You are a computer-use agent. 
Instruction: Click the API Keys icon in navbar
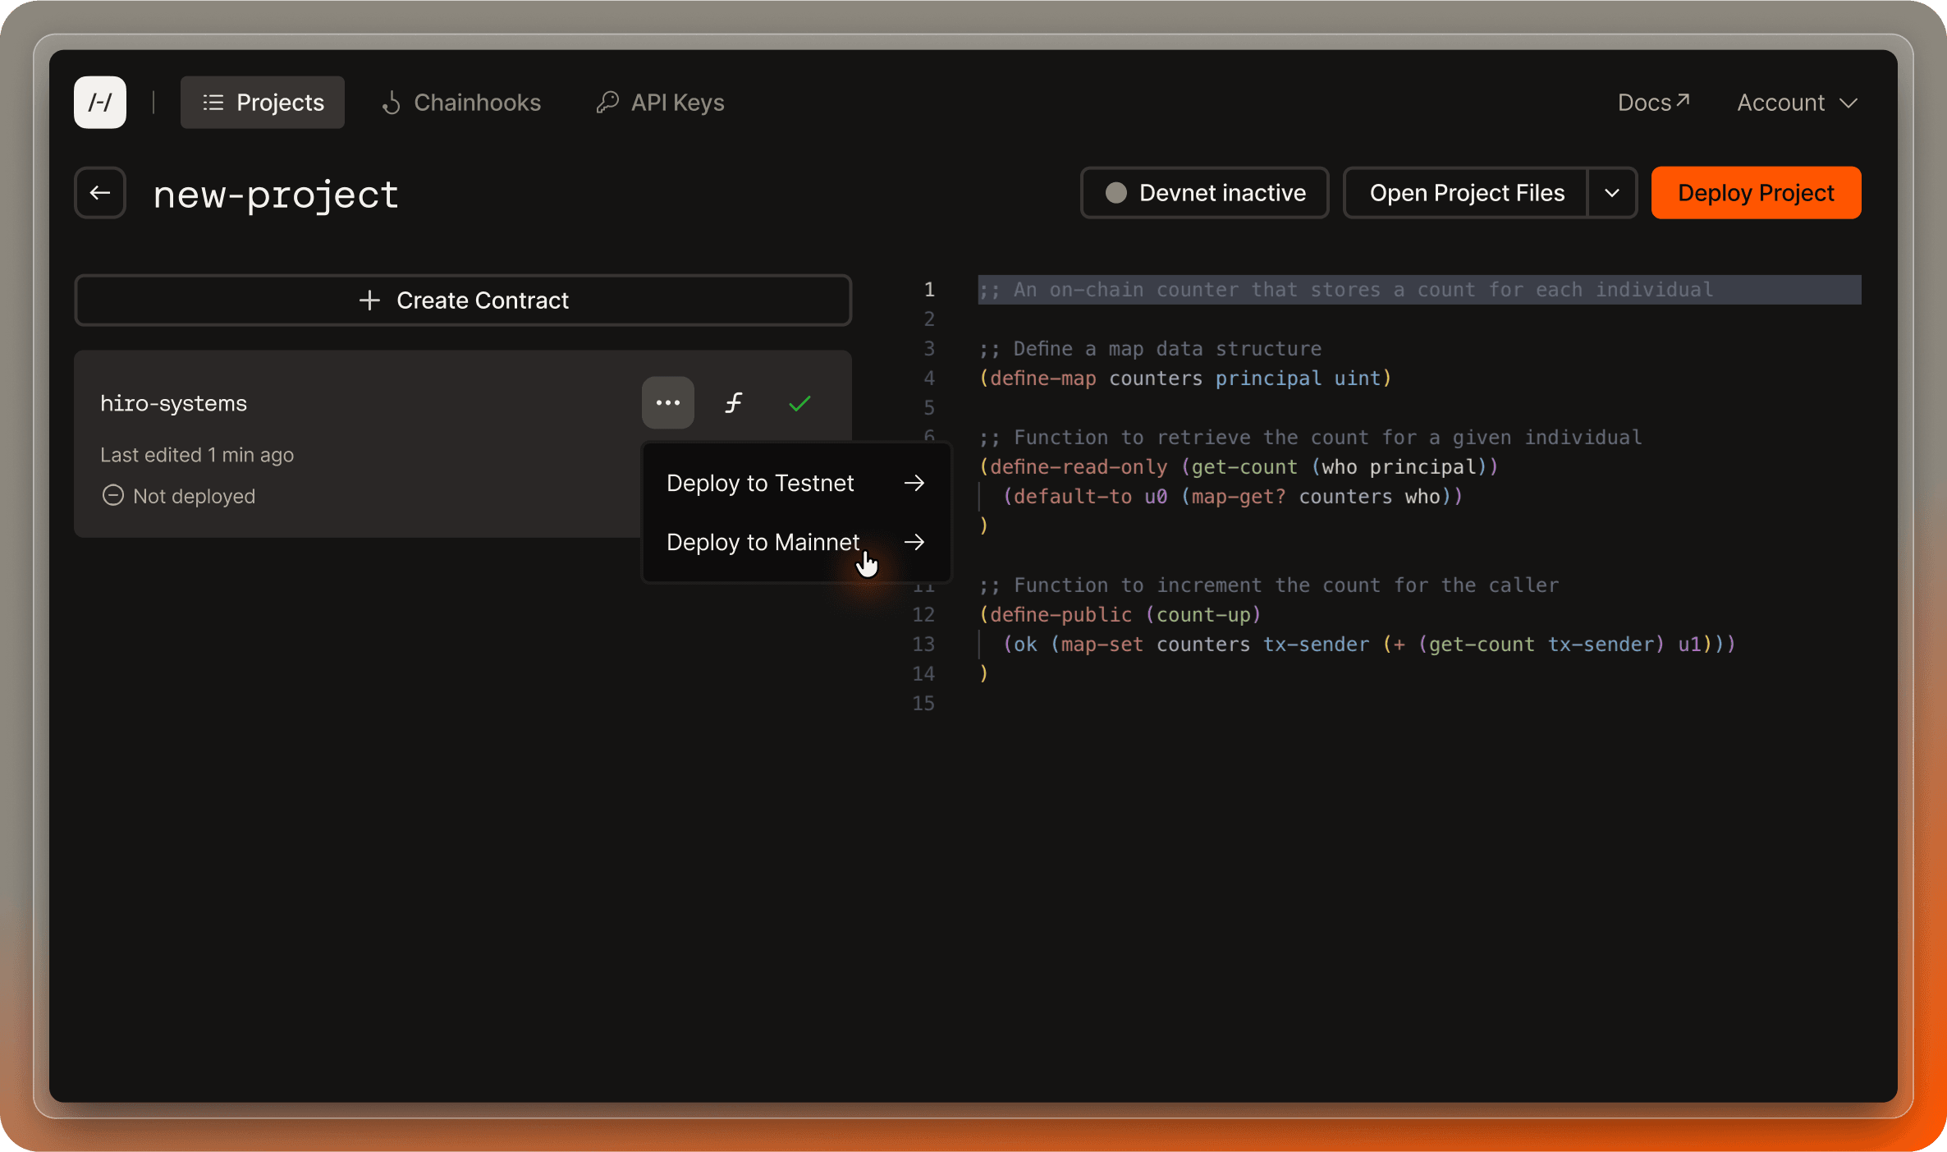[606, 102]
